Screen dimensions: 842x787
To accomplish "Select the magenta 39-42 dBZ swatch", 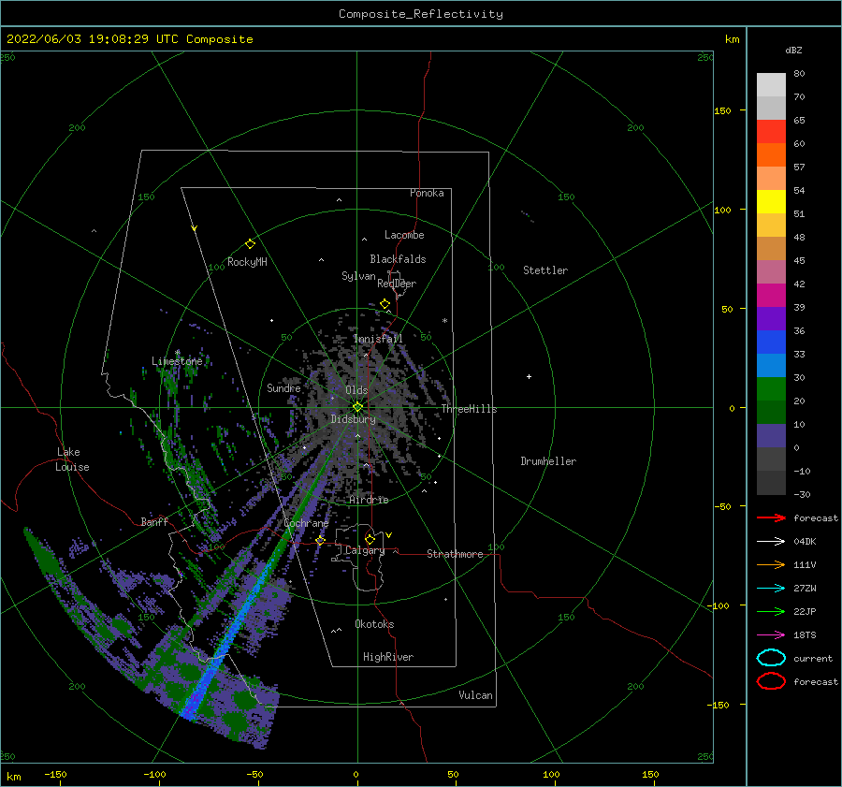I will 771,296.
